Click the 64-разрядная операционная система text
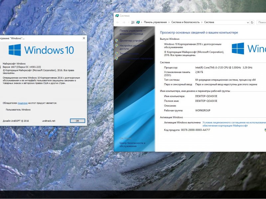 [x=225, y=80]
